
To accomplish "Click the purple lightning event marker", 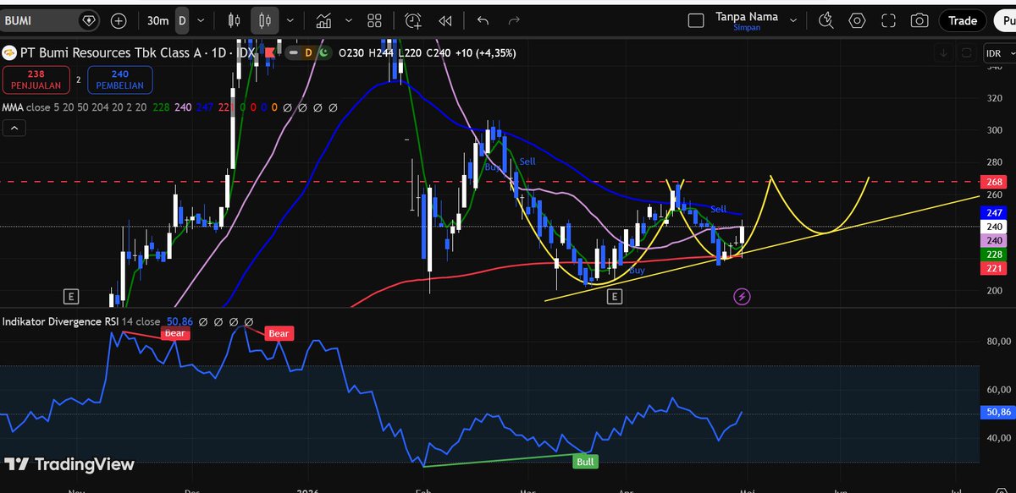I will 742,296.
